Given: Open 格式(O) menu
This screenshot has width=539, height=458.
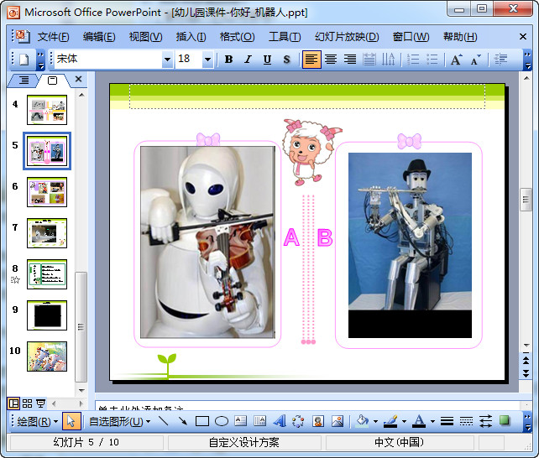Looking at the screenshot, I should click(x=238, y=37).
